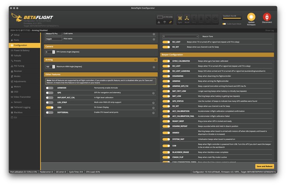
Task: Turn off the OSD feature switch
Action: pyautogui.click(x=50, y=107)
